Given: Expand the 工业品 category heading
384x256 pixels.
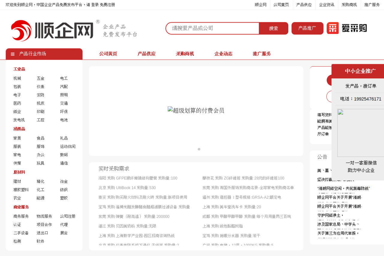Looking at the screenshot, I should tap(19, 69).
